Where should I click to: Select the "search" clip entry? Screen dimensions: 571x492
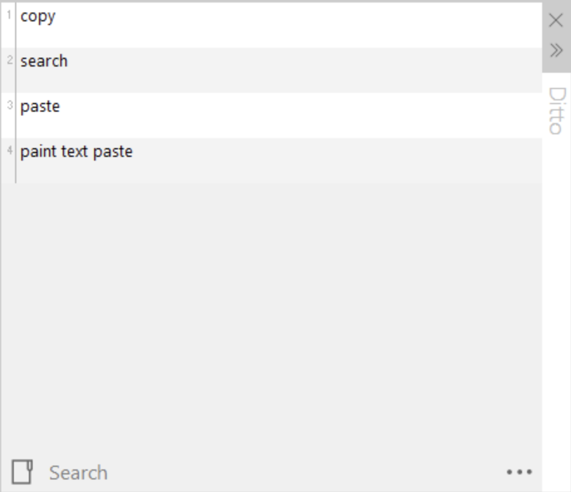[x=44, y=61]
